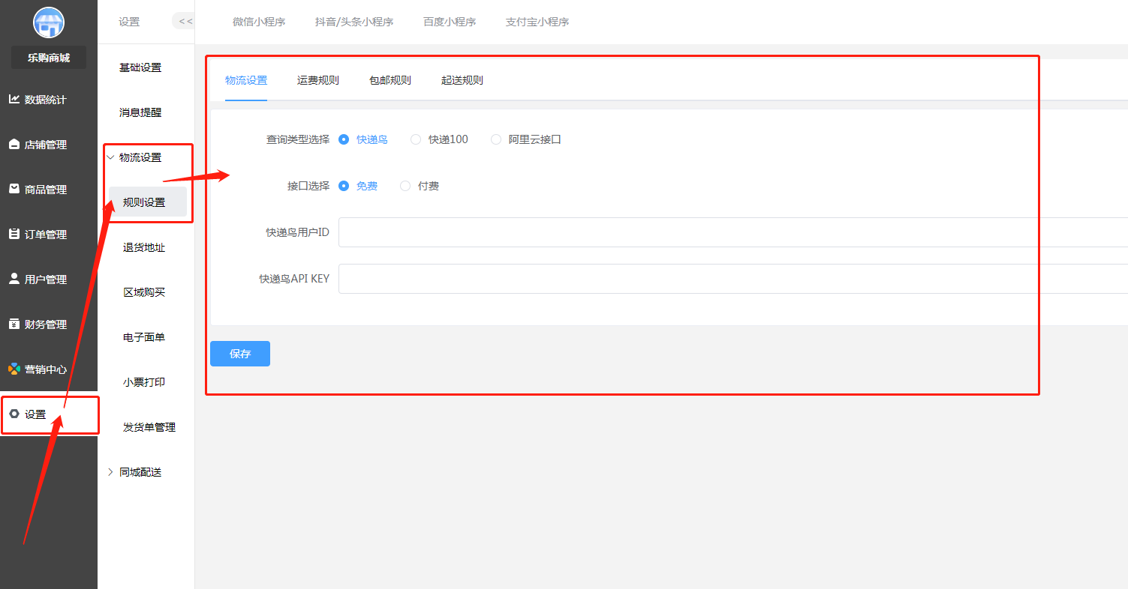Screen dimensions: 1128x589
Task: Open 区域购买 submenu item
Action: [x=144, y=292]
